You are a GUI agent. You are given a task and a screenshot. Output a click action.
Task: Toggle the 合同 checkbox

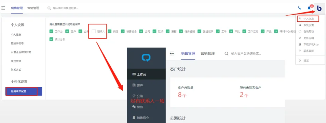pos(141,31)
